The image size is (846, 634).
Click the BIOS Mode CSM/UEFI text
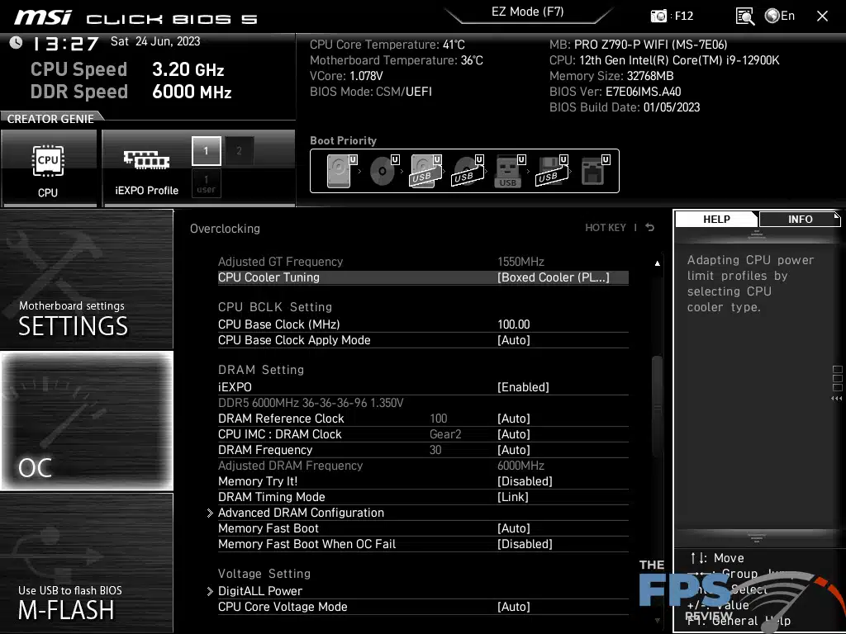coord(371,91)
